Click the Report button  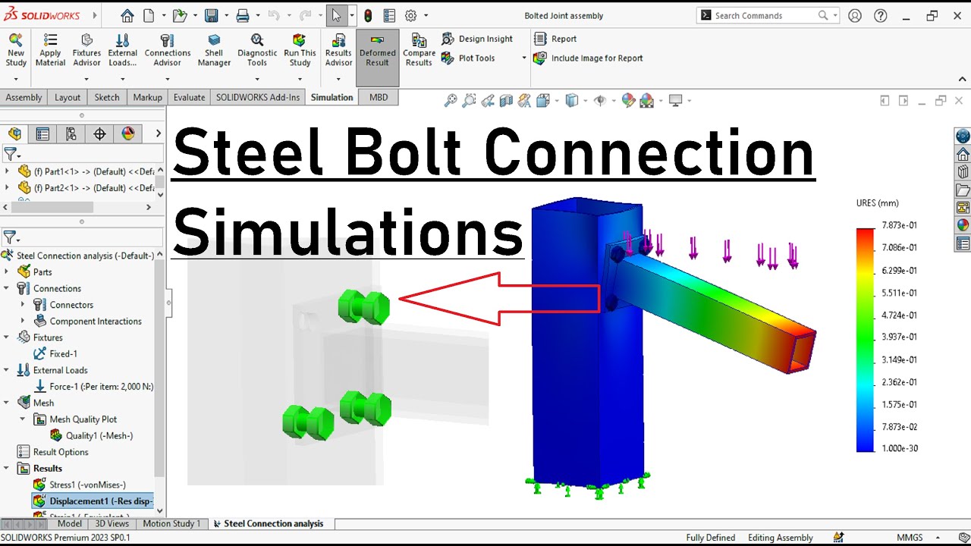pyautogui.click(x=555, y=39)
